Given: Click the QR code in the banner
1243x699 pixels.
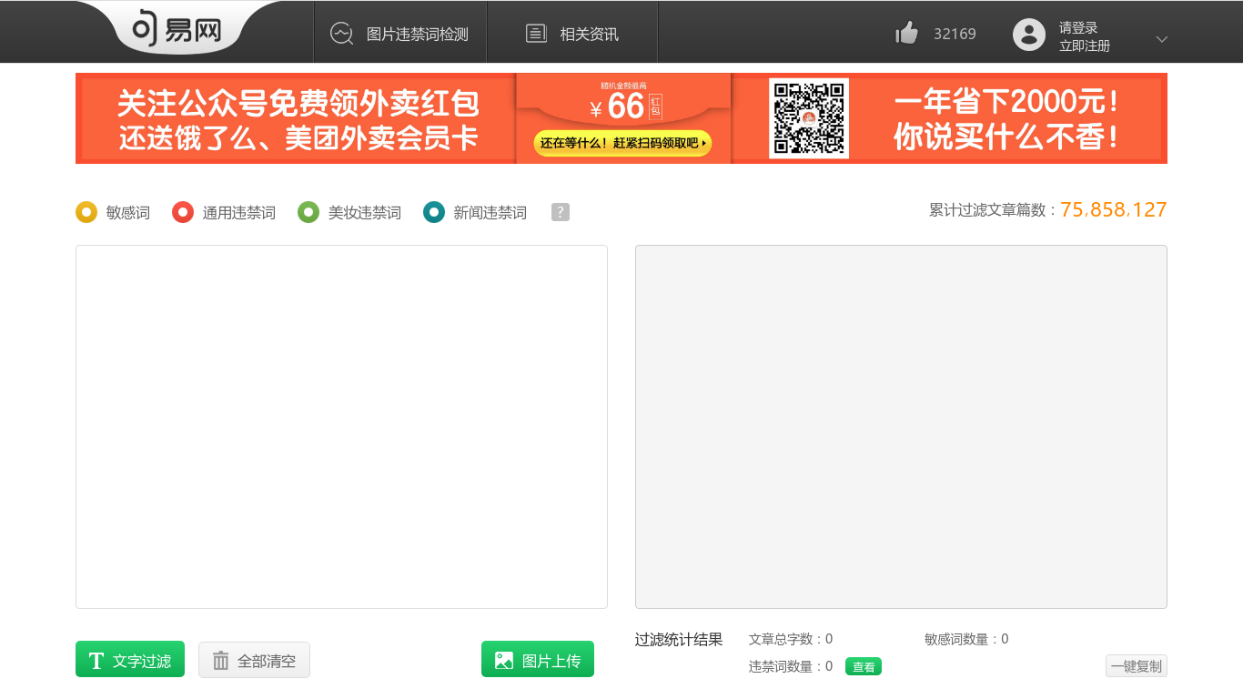Looking at the screenshot, I should [809, 118].
